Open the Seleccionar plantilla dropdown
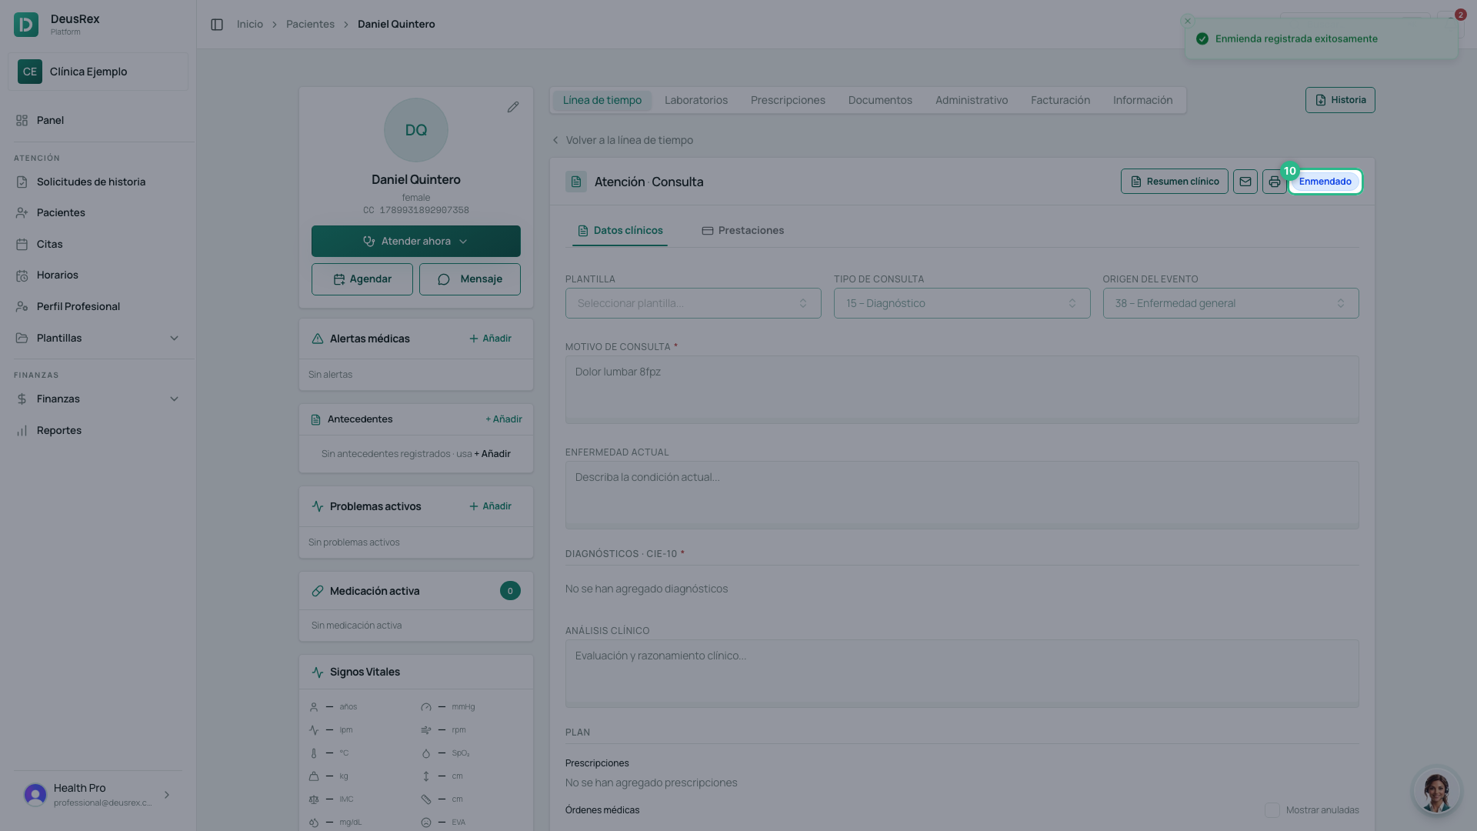 tap(693, 303)
